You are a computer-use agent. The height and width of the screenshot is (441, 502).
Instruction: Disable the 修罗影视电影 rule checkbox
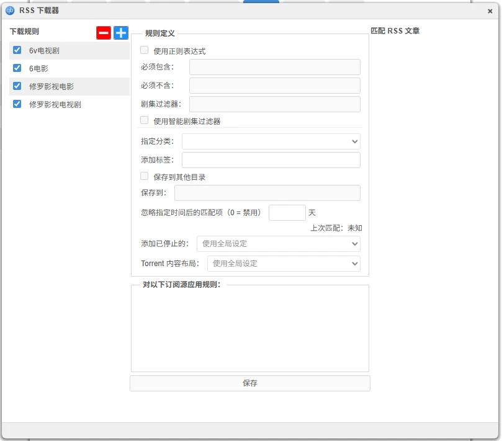click(x=17, y=86)
